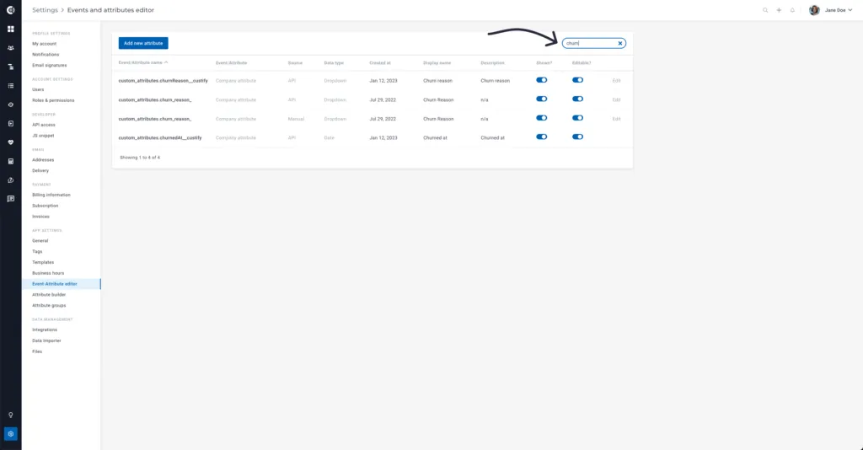Viewport: 863px width, 450px height.
Task: Clear the churn search with X
Action: (x=619, y=43)
